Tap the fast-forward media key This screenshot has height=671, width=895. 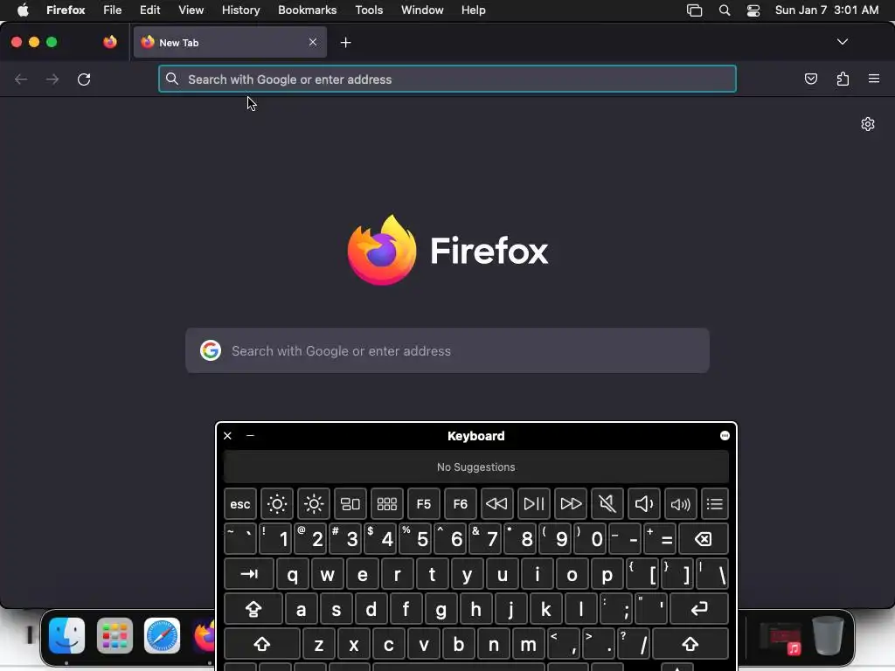570,504
